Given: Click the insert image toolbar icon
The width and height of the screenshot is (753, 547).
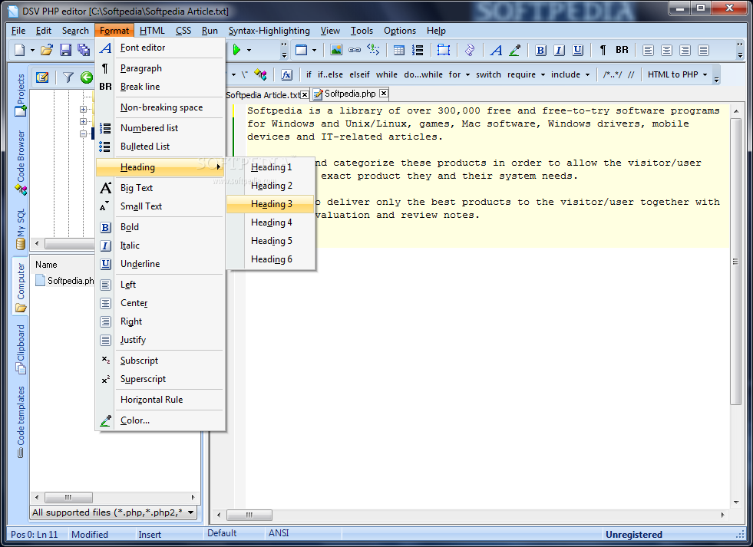Looking at the screenshot, I should point(336,50).
